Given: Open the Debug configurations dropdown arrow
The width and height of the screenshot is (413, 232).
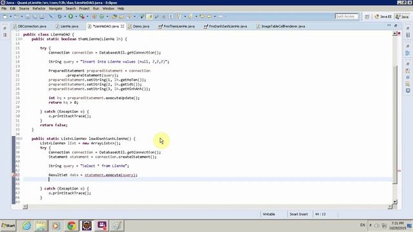Looking at the screenshot, I should click(65, 17).
